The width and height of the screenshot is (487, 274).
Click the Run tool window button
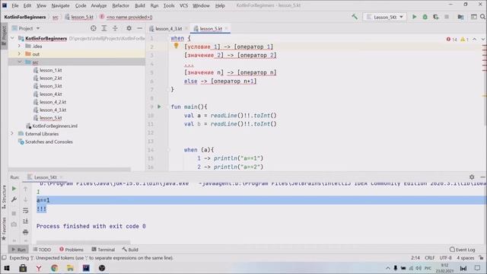[x=18, y=250]
